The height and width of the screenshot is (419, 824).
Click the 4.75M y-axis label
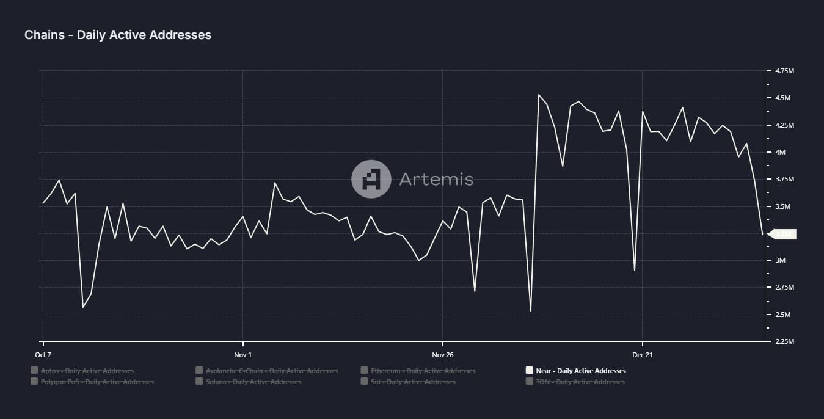point(784,71)
